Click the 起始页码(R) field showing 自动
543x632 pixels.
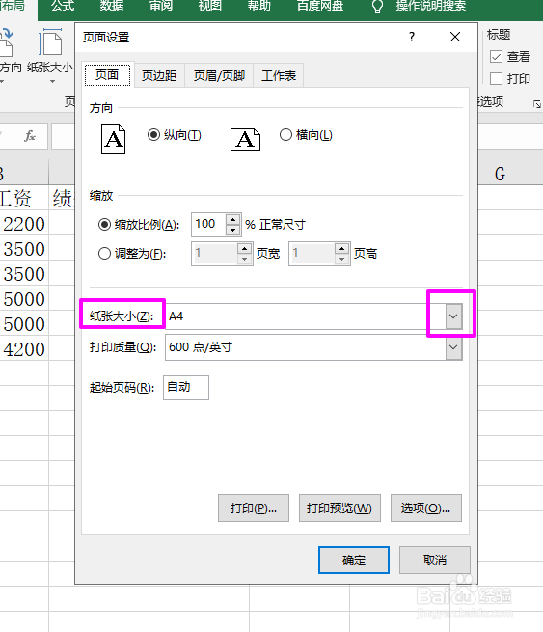point(186,388)
